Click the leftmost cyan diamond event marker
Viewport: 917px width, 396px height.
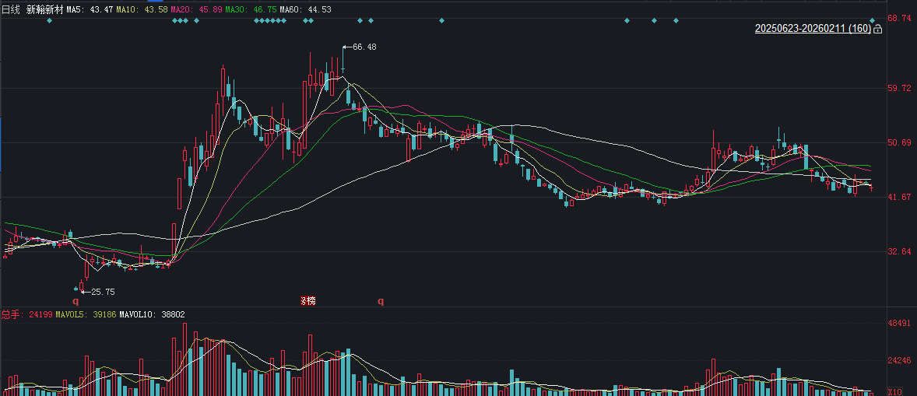click(49, 20)
